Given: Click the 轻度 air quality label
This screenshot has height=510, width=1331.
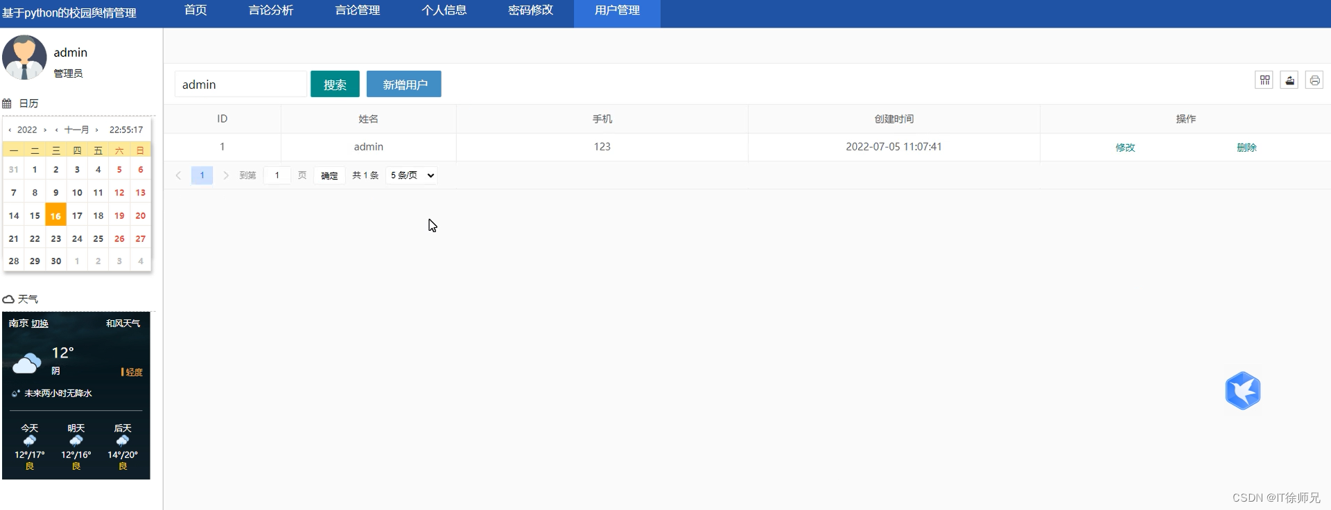Looking at the screenshot, I should (134, 372).
